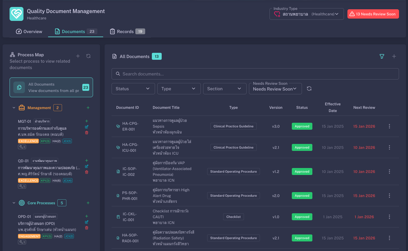Open the more options for IC-CKL-IC-001 row
This screenshot has width=408, height=251.
[x=389, y=217]
